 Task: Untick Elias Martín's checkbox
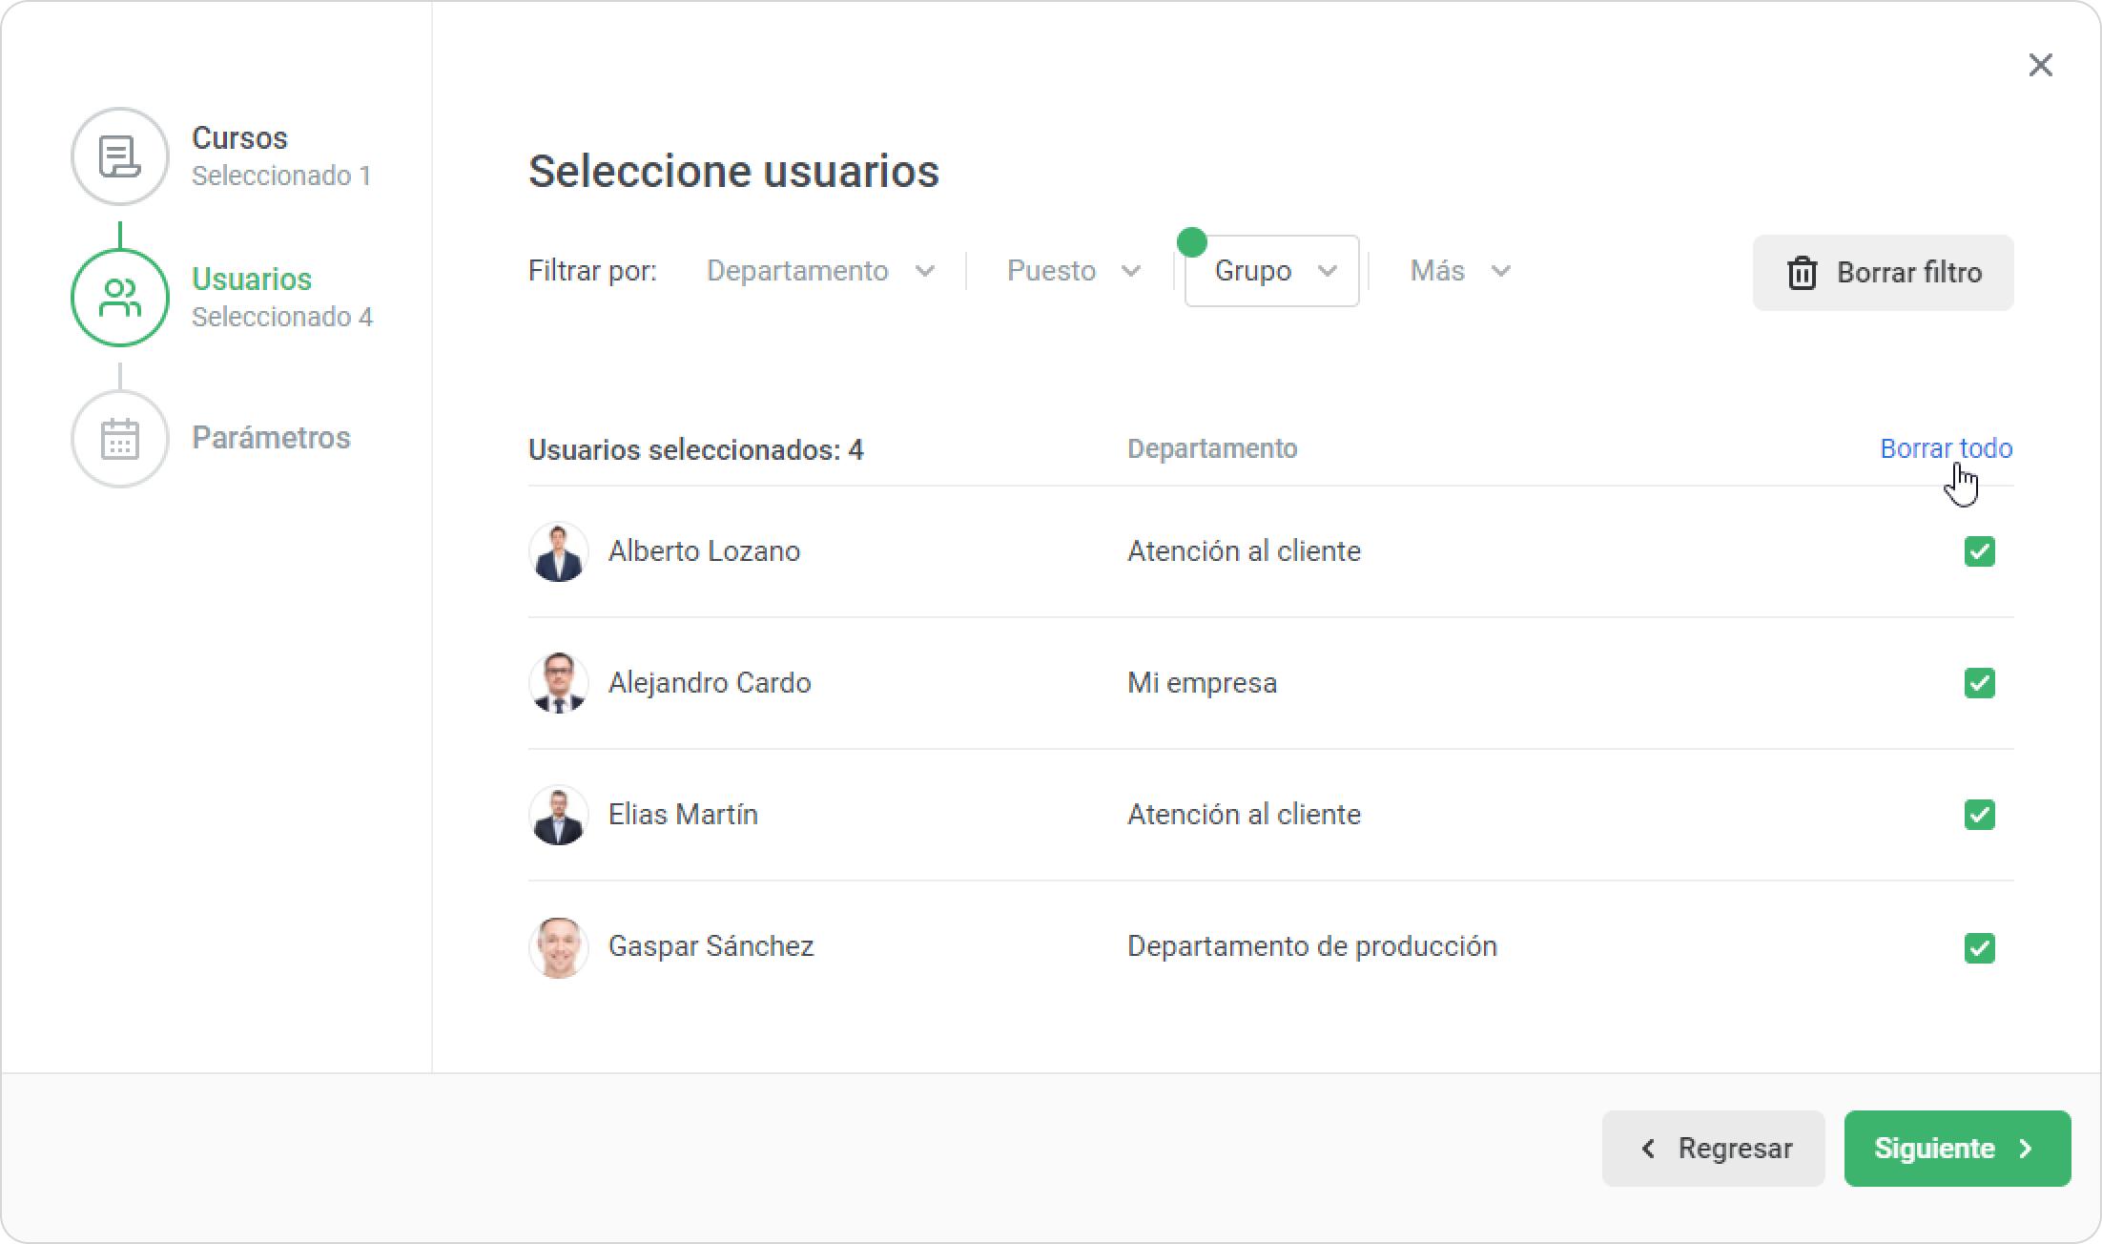point(1979,815)
